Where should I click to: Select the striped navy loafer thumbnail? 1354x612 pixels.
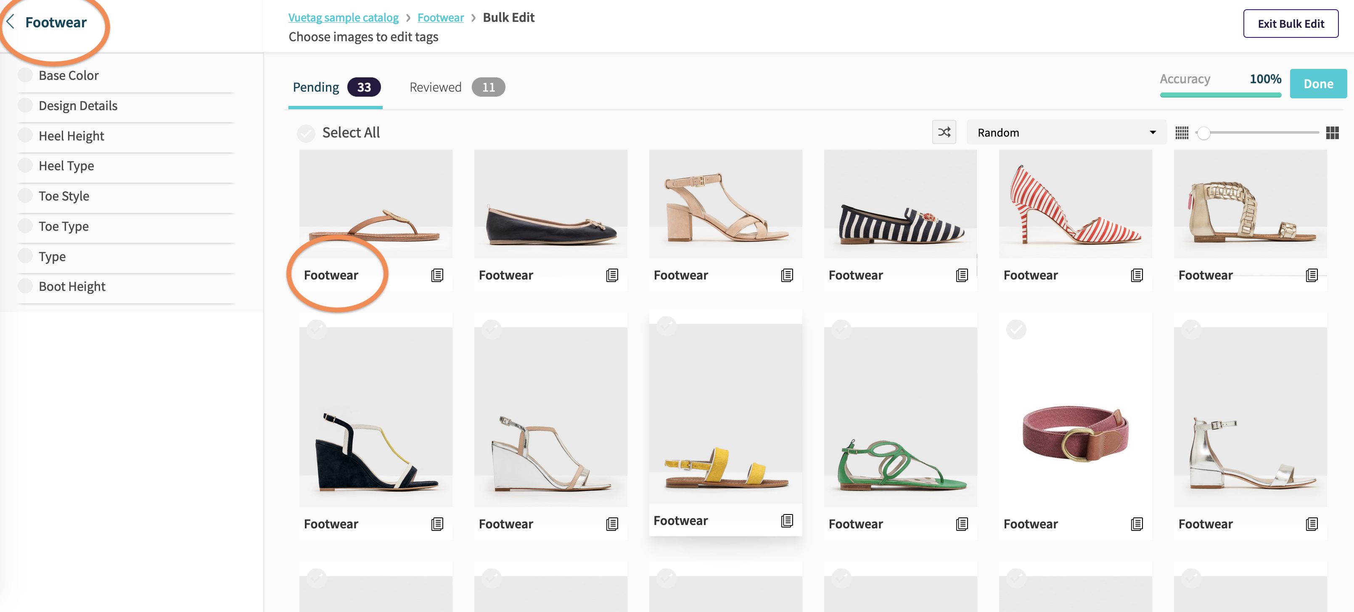coord(900,204)
